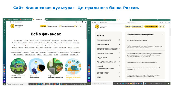Click the Финансовая культура coin logo in right window

pyautogui.click(x=97, y=27)
